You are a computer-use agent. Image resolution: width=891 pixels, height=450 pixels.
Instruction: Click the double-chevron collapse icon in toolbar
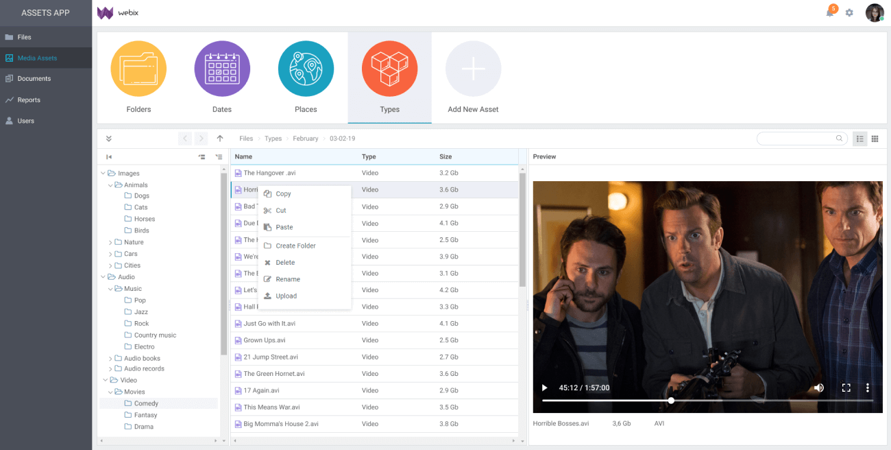[108, 139]
